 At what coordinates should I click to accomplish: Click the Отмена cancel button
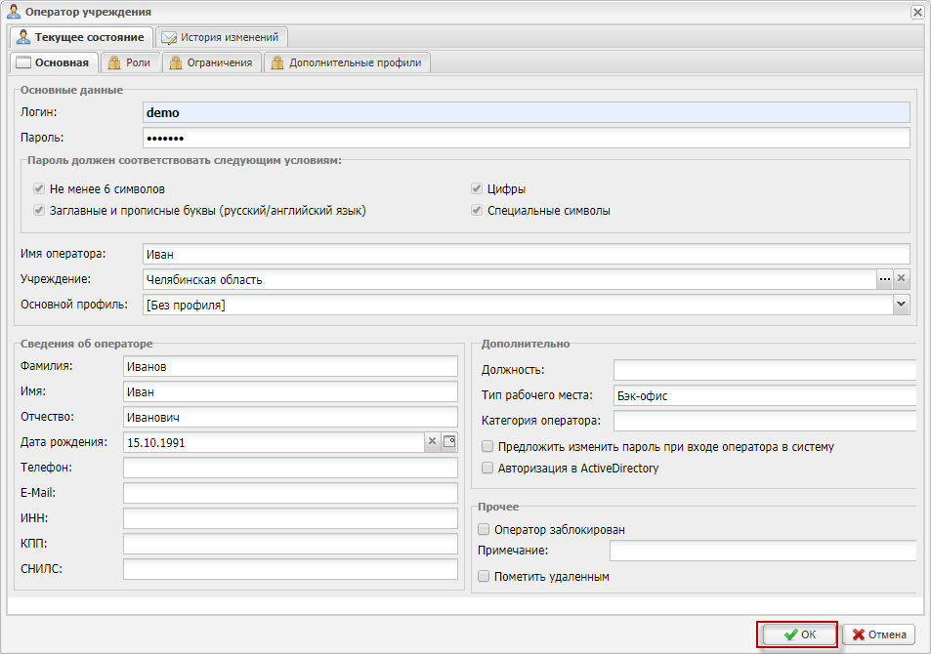pos(878,634)
